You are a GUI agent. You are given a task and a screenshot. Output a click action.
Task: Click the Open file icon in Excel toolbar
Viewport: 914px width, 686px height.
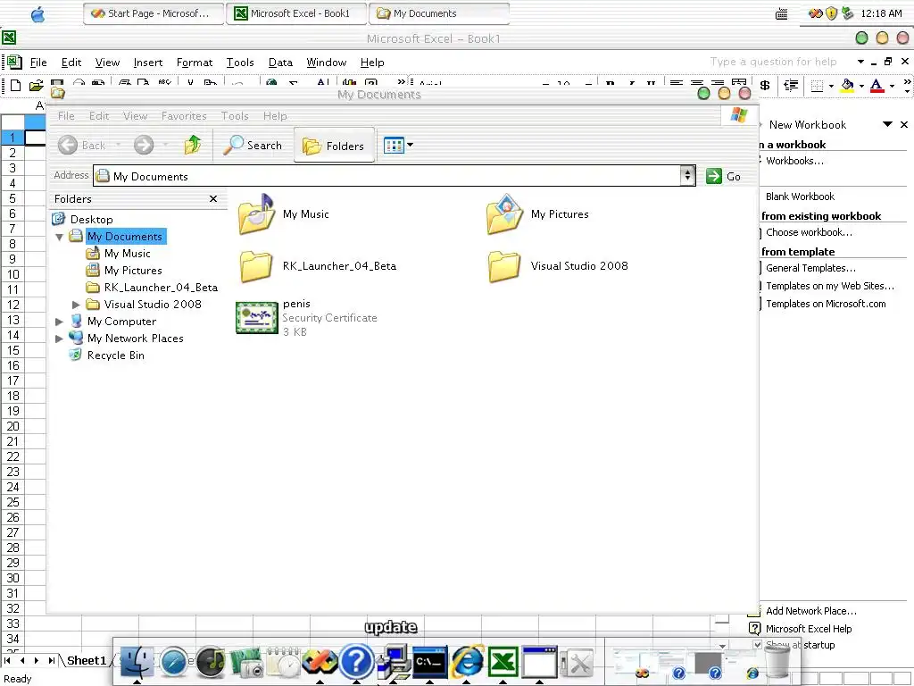[x=36, y=86]
